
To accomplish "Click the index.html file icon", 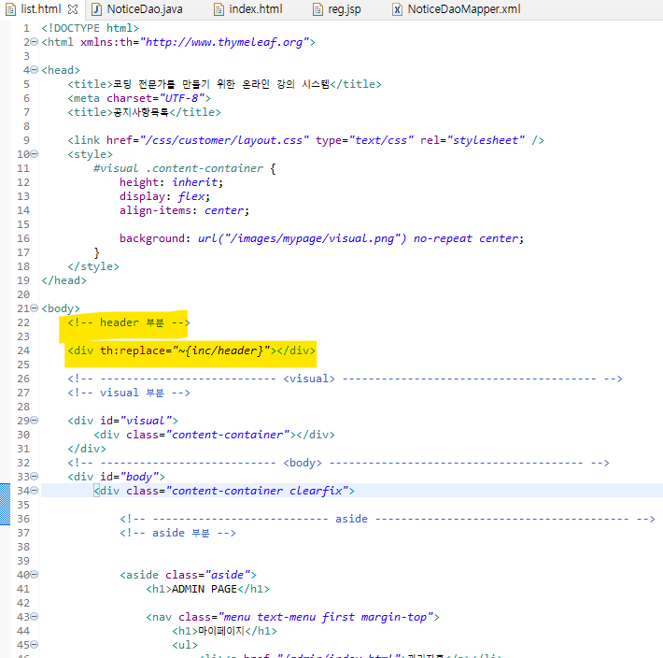I will [x=219, y=9].
